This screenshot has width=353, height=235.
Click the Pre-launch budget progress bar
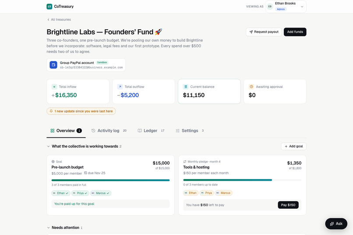tap(110, 180)
